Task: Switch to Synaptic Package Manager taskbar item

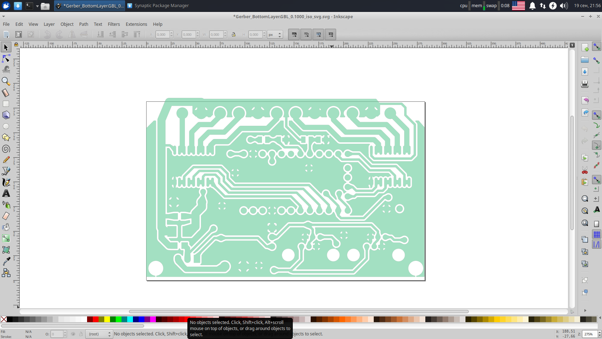Action: point(158,6)
